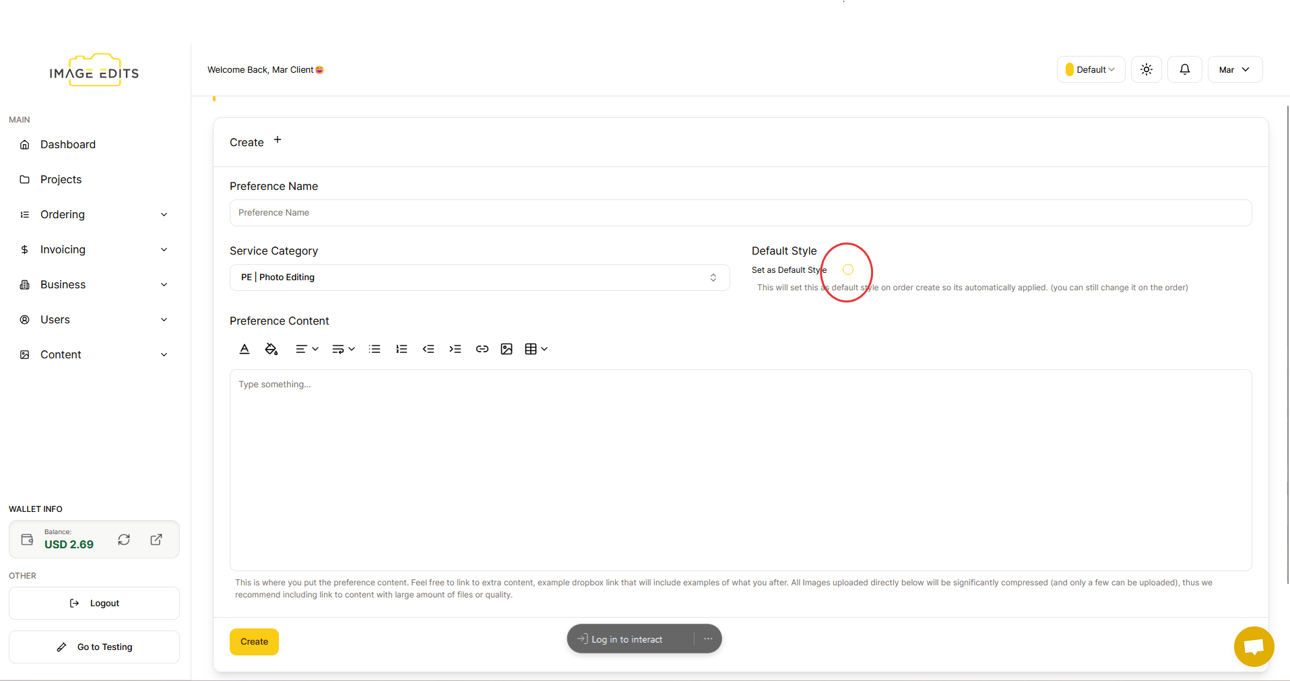1290x681 pixels.
Task: Select the background fill color bucket icon
Action: [x=271, y=349]
